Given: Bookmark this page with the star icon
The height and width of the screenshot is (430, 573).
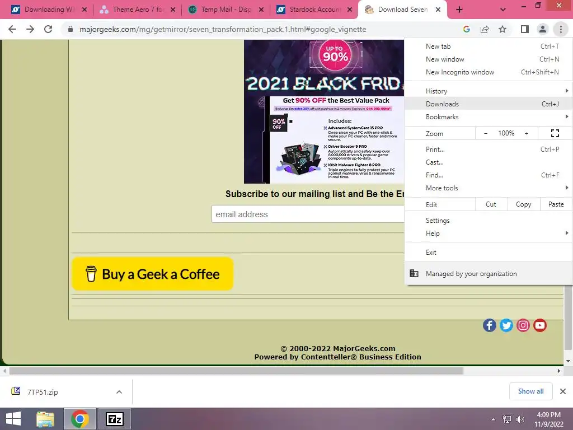Looking at the screenshot, I should [502, 29].
